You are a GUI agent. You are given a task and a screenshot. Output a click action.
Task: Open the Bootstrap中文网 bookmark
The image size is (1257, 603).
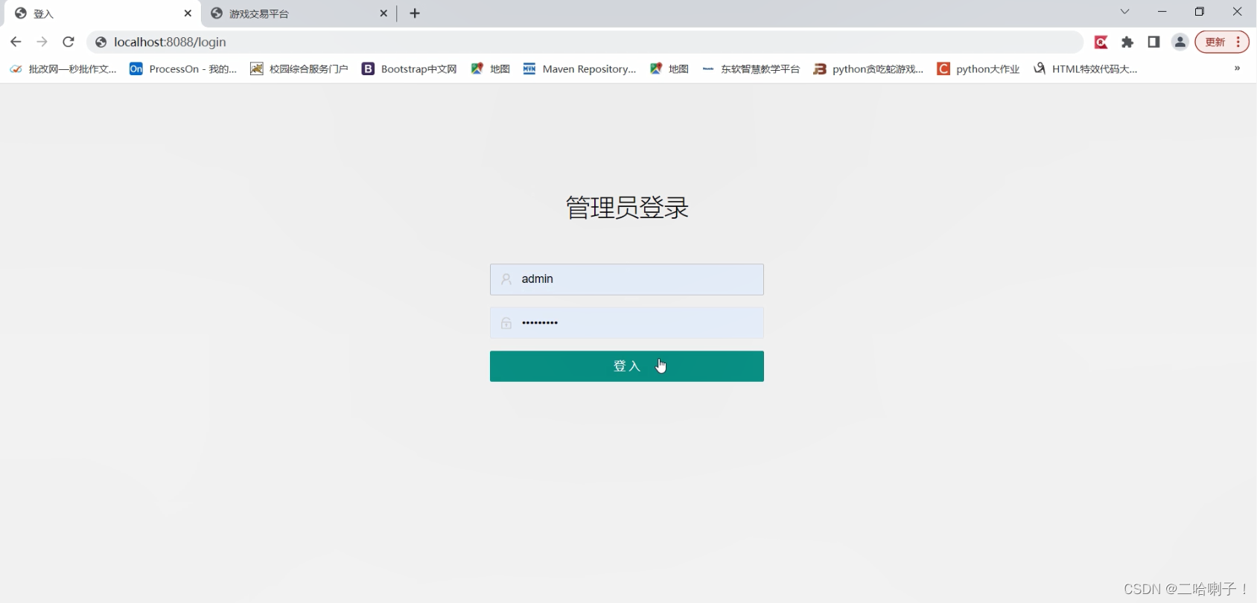(410, 69)
